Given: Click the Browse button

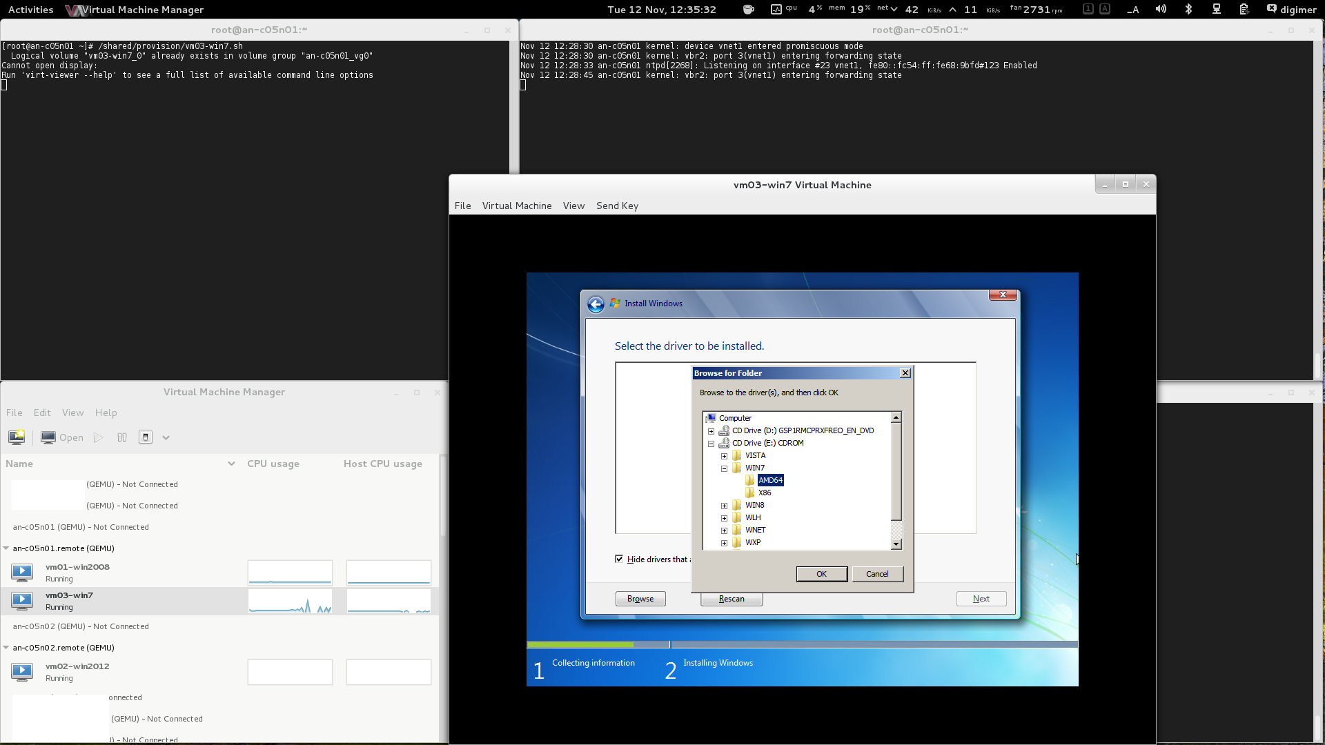Looking at the screenshot, I should point(640,599).
